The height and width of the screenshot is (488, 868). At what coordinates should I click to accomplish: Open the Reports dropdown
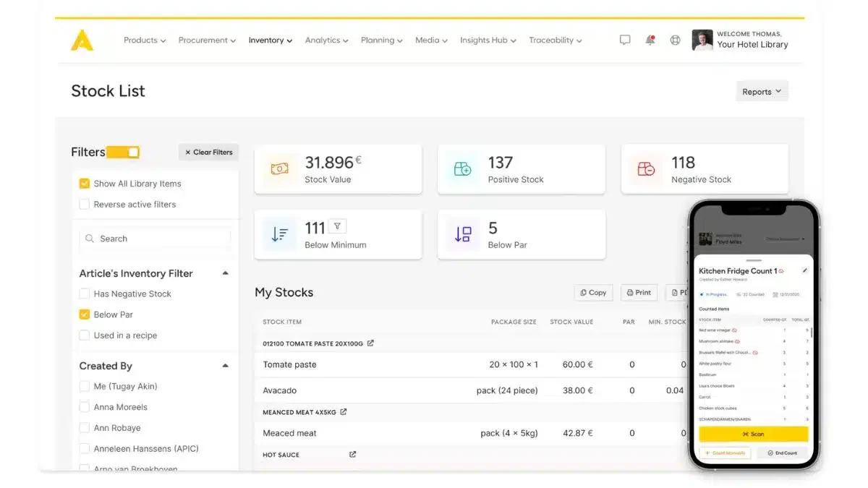click(x=762, y=92)
